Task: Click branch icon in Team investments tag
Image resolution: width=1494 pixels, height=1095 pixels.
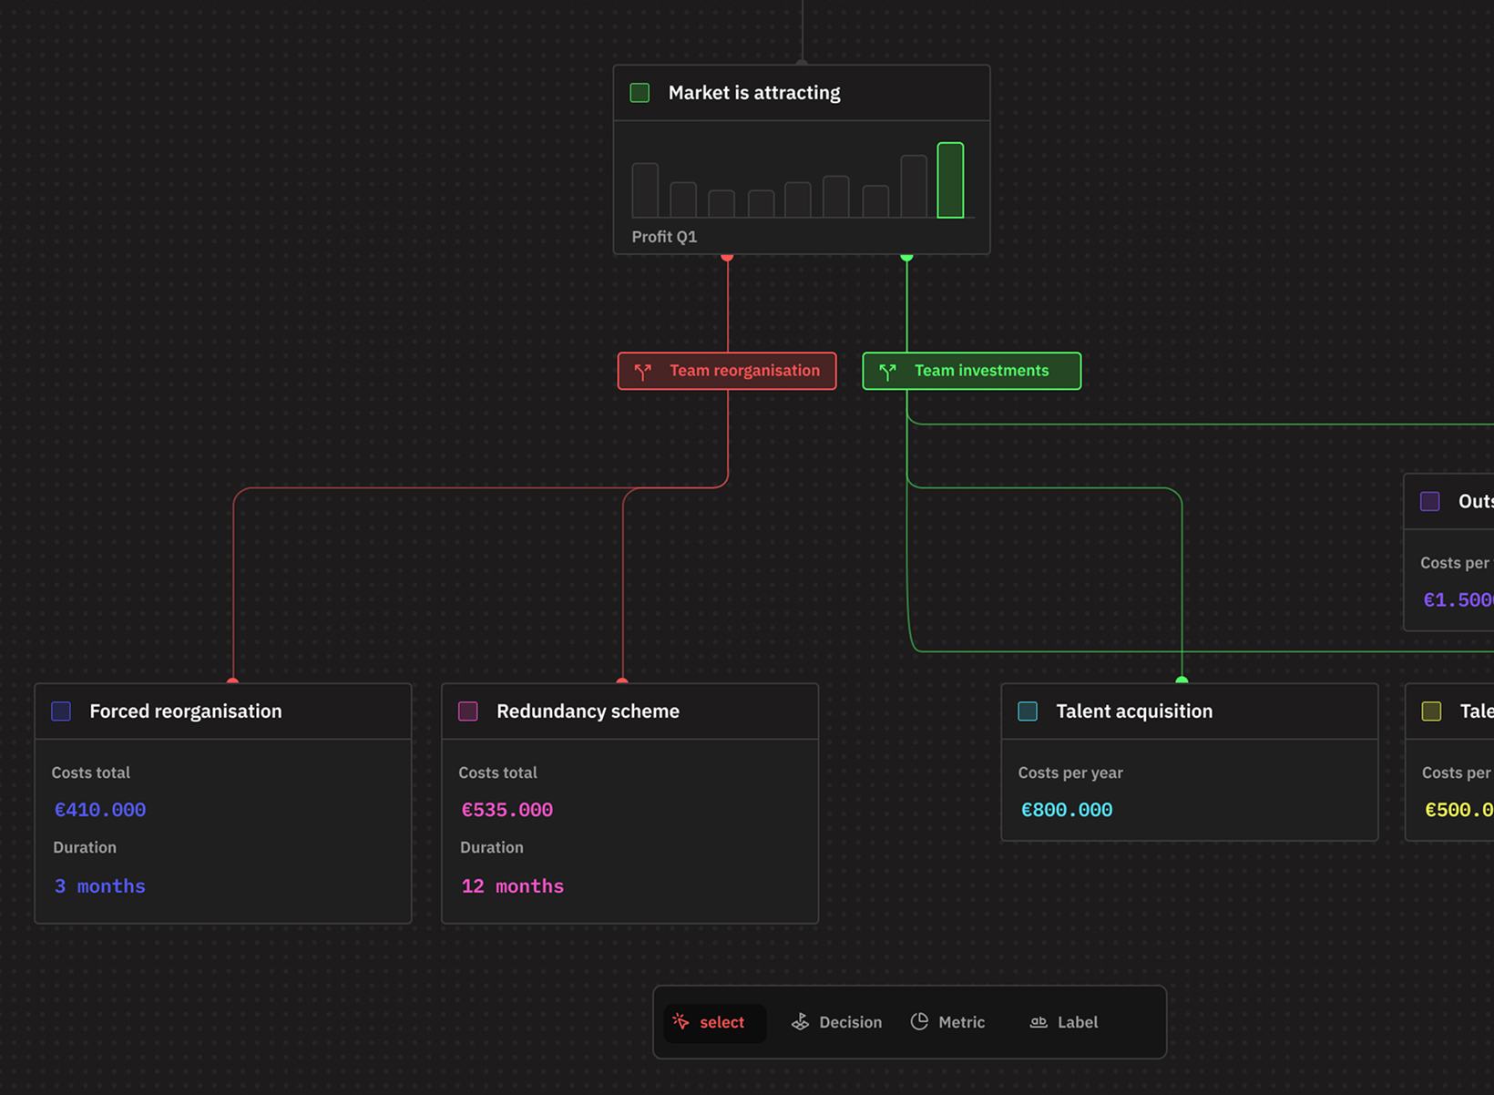Action: coord(888,372)
